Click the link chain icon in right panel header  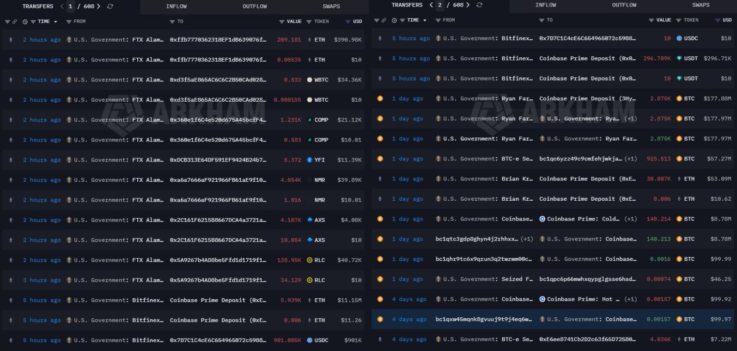coord(384,20)
